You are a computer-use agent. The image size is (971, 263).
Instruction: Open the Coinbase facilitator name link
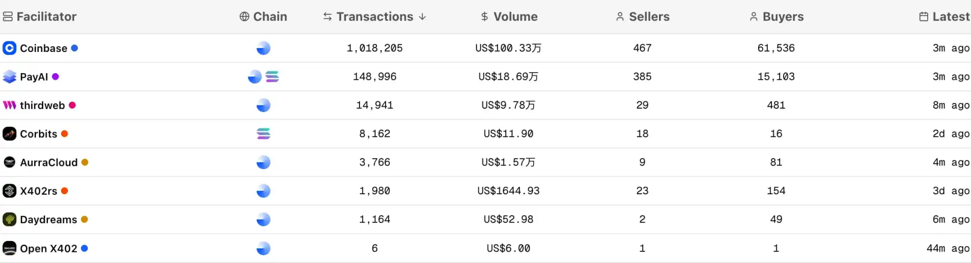[43, 48]
